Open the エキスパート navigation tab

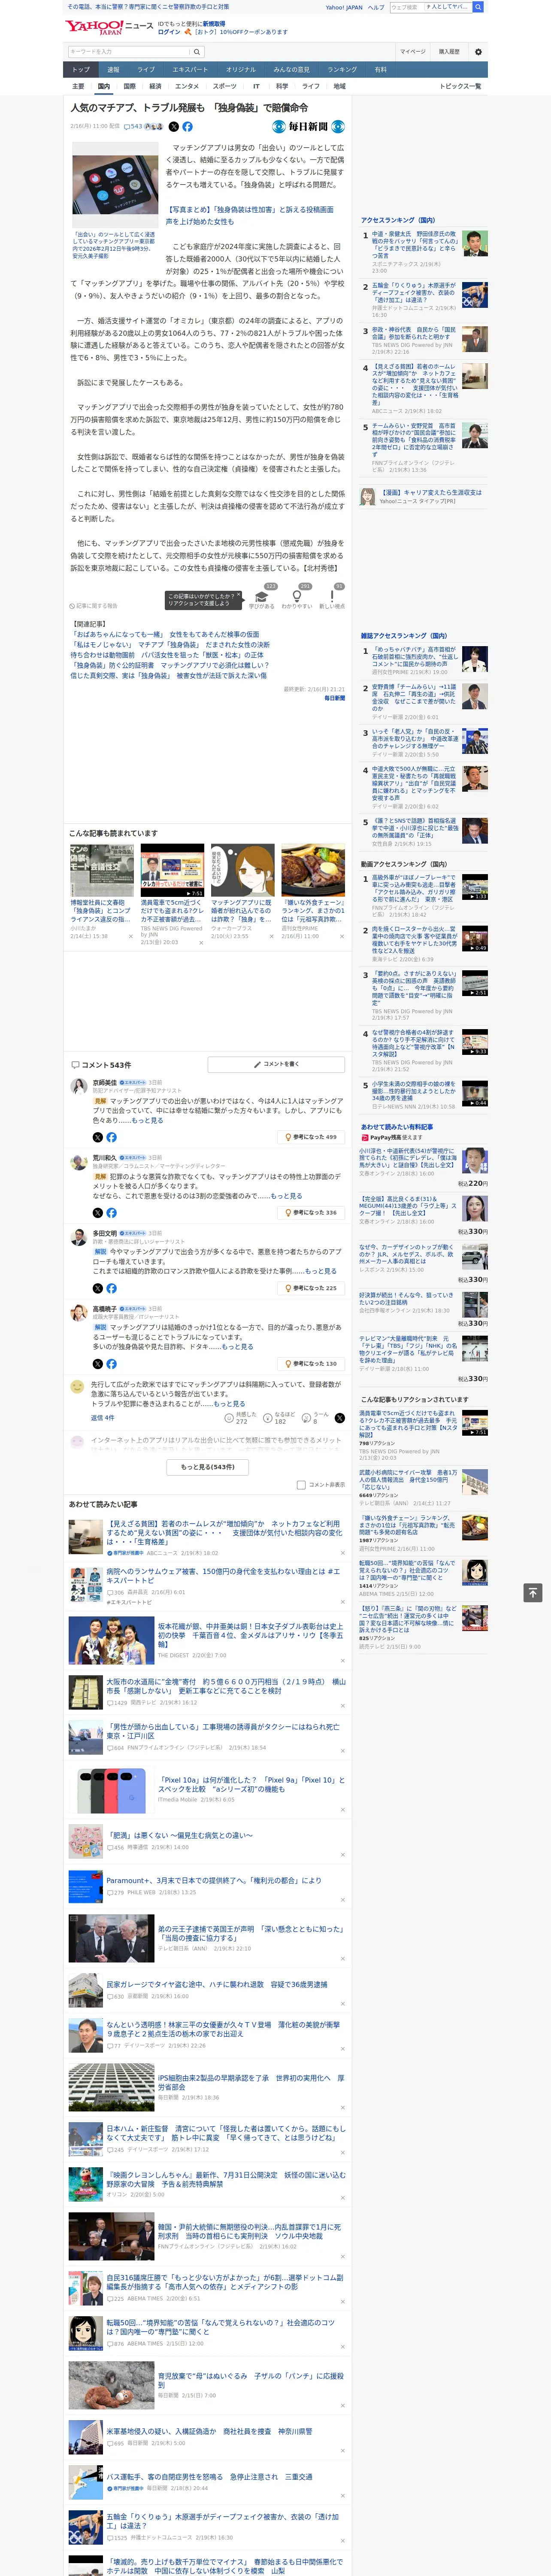pyautogui.click(x=190, y=69)
